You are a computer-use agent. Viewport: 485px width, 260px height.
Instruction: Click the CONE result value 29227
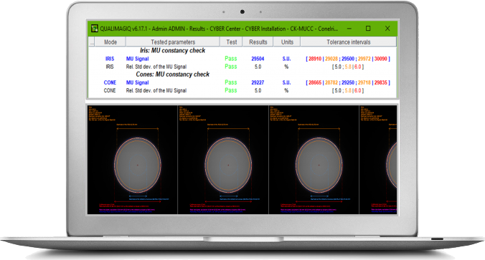pyautogui.click(x=258, y=82)
